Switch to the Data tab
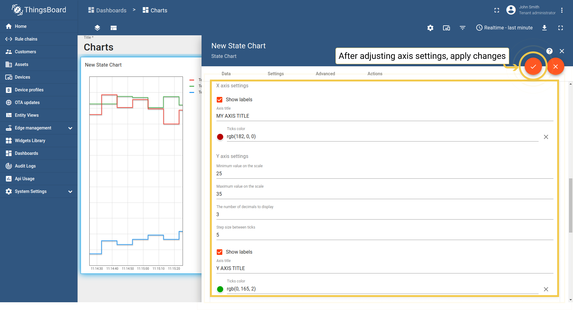This screenshot has height=310, width=573. point(226,74)
